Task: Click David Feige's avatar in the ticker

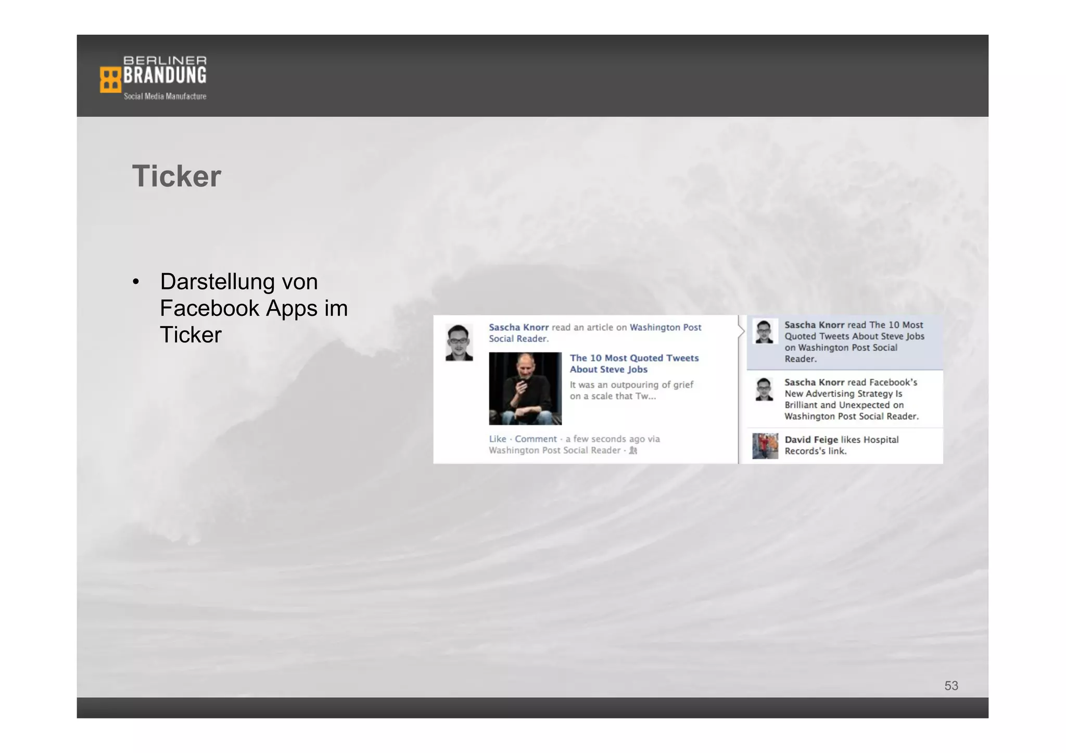Action: pos(765,446)
